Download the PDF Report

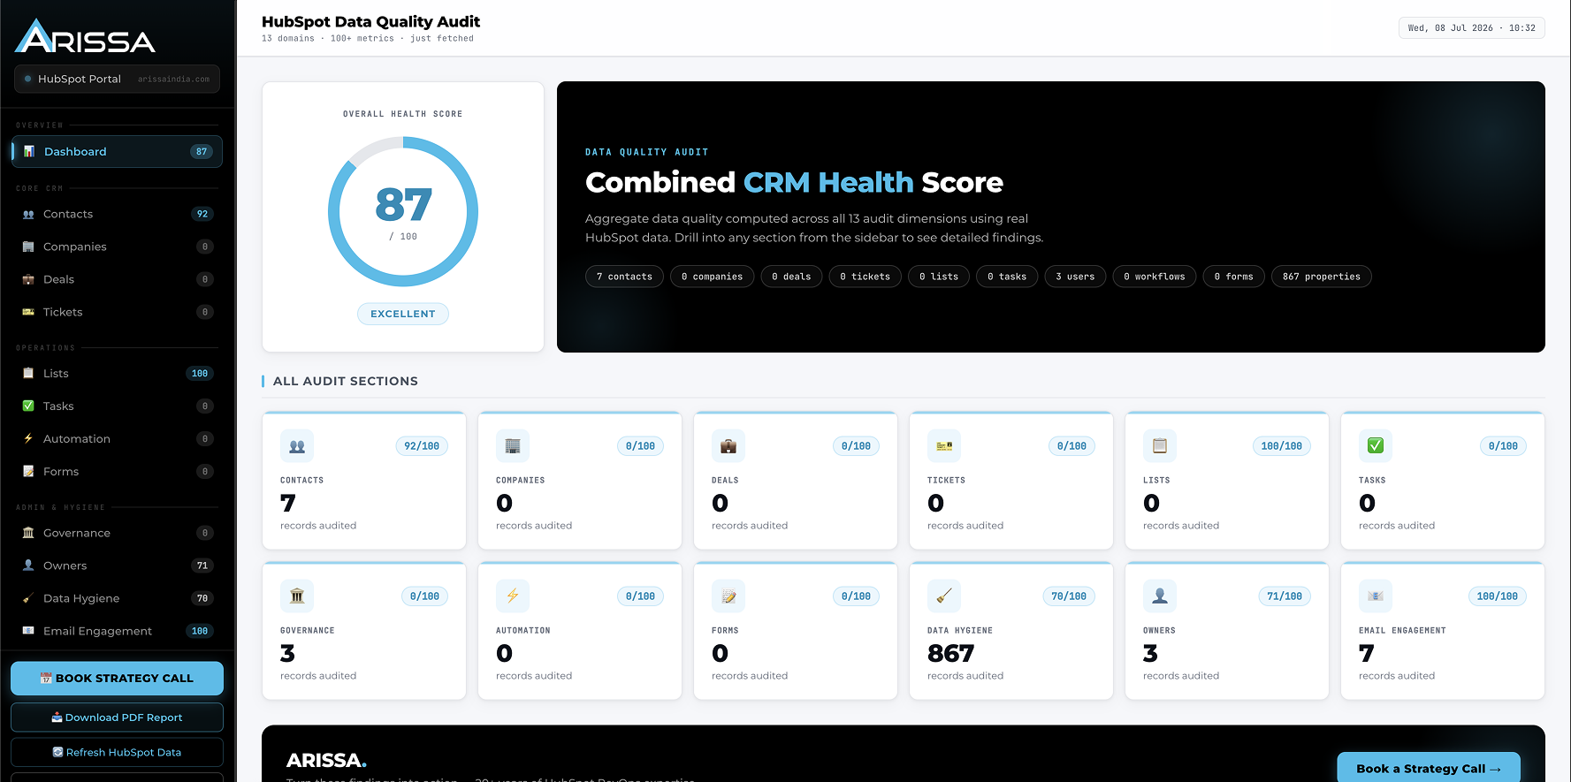(117, 717)
